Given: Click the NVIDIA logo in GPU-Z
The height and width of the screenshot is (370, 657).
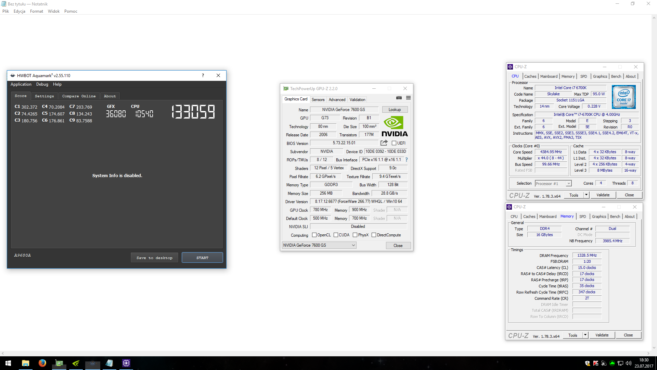Looking at the screenshot, I should pyautogui.click(x=395, y=126).
